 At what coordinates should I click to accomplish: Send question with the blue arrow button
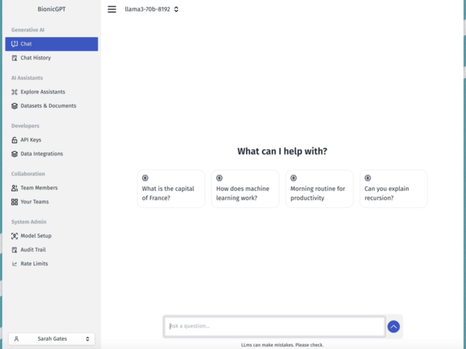pyautogui.click(x=394, y=327)
